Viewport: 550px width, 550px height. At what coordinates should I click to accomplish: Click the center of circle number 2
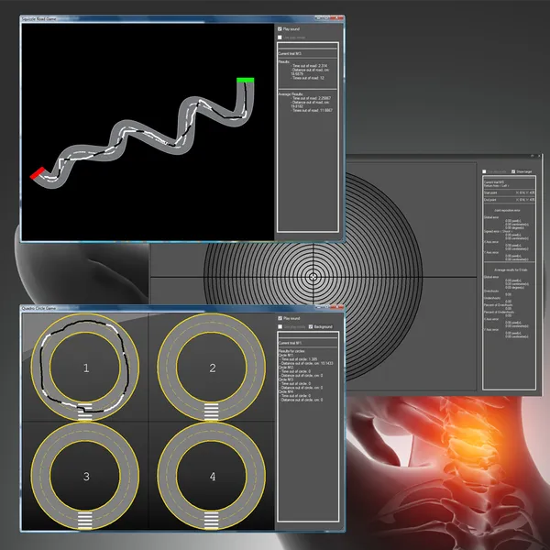click(213, 368)
